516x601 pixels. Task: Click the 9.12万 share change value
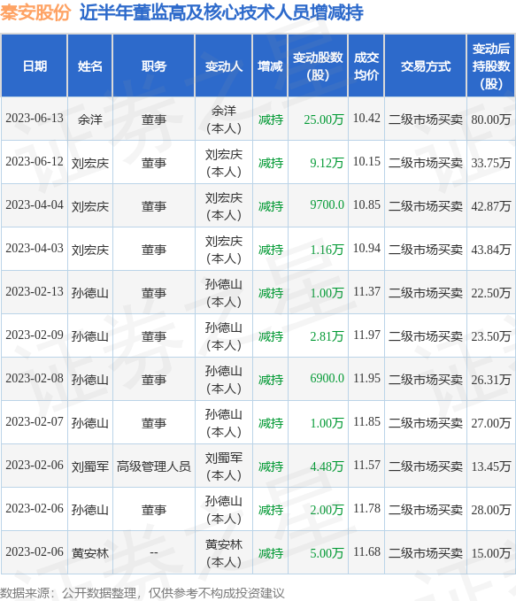pyautogui.click(x=327, y=163)
